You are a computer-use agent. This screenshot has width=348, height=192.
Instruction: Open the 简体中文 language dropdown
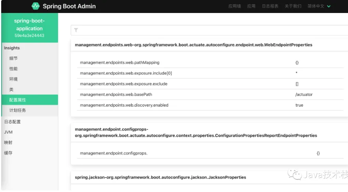[x=319, y=6]
